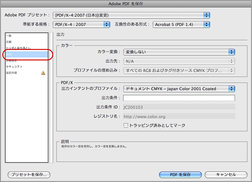Open the 出力インテントのプロファイル dropdown
This screenshot has height=182, width=252.
click(x=179, y=89)
